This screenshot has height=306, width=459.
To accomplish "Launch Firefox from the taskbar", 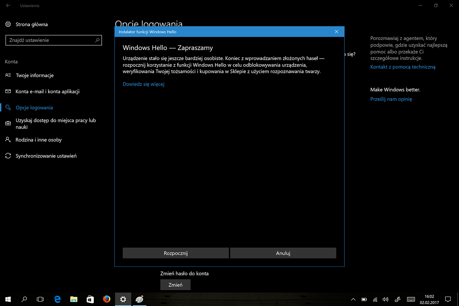I will click(x=107, y=299).
